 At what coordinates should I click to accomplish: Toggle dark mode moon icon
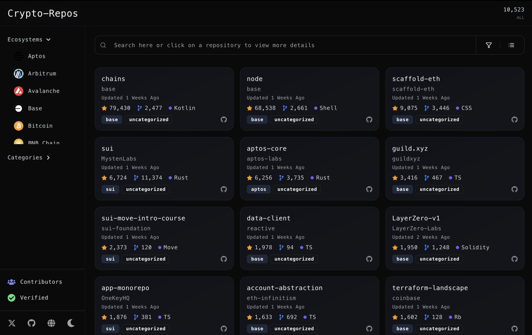[71, 323]
